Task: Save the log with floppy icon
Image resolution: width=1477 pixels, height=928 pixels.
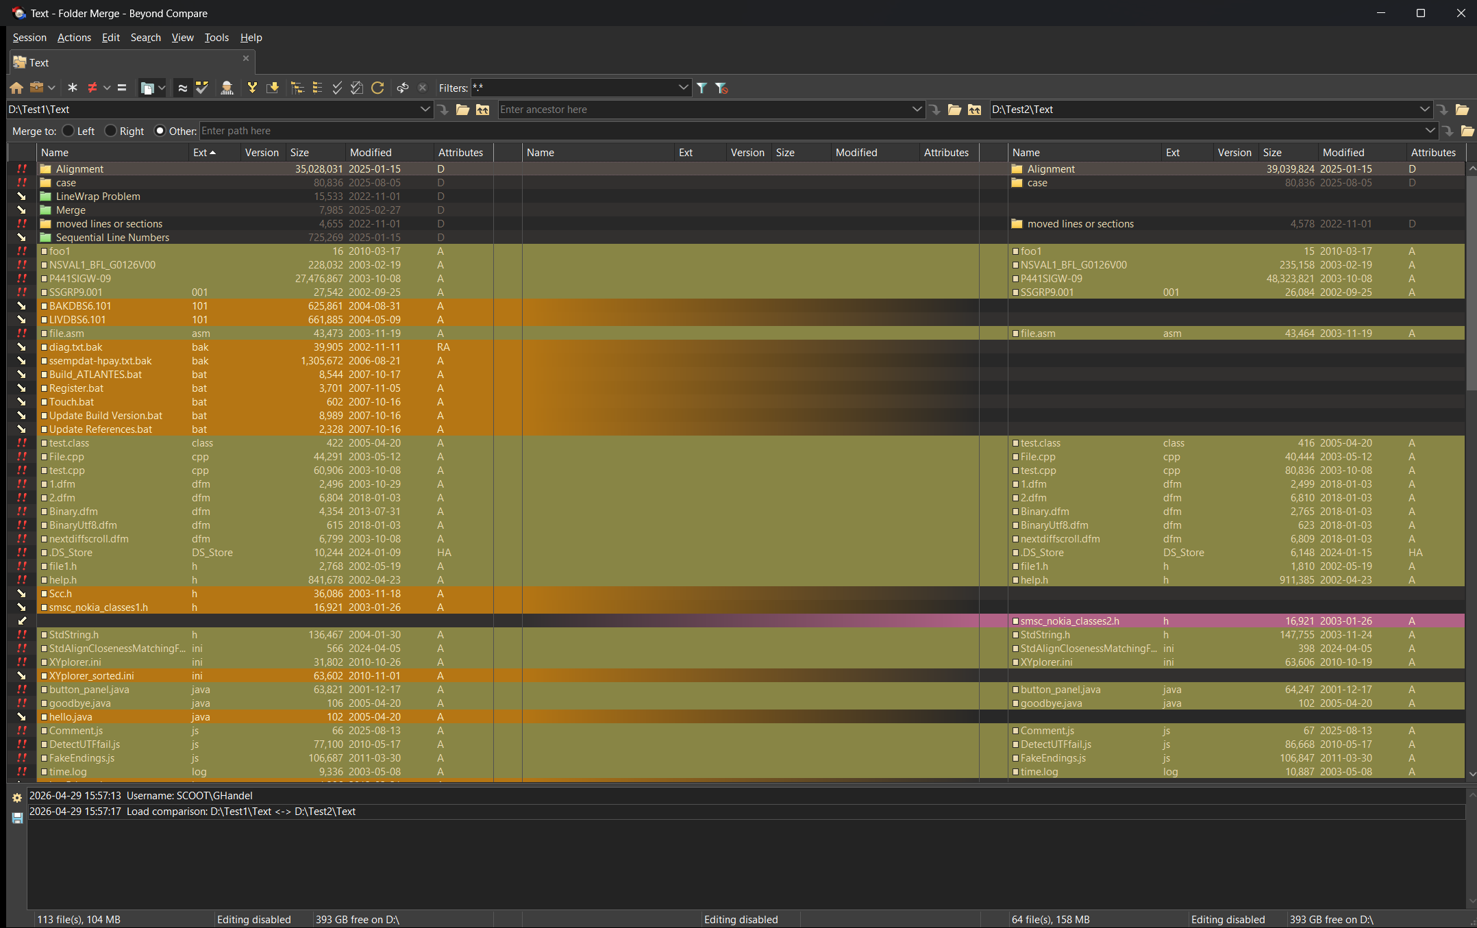Action: [17, 818]
